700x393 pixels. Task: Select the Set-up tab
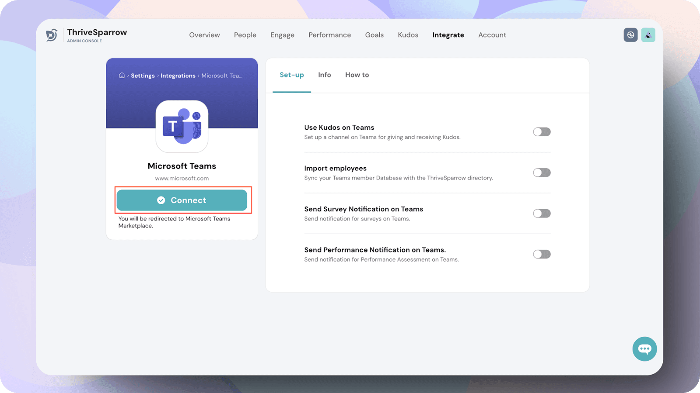click(292, 75)
